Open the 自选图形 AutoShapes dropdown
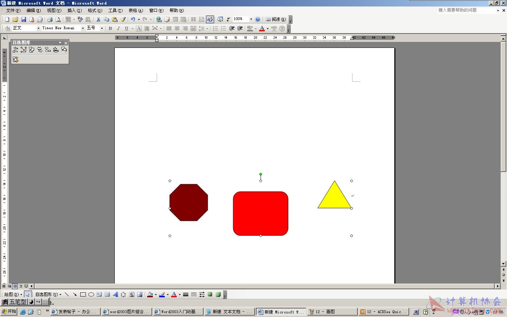 [48, 294]
